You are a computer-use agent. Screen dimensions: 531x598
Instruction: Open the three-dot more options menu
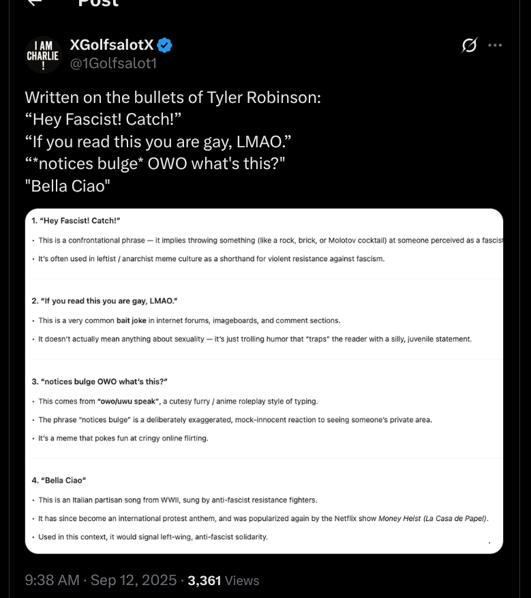click(495, 46)
